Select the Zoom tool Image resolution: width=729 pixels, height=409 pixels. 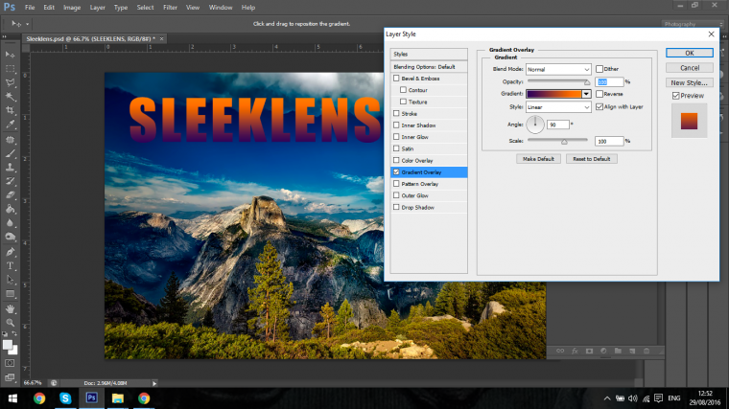10,323
